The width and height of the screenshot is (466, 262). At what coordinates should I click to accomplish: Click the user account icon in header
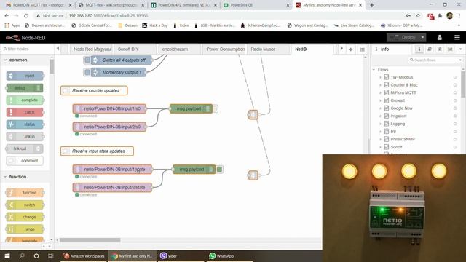click(440, 37)
